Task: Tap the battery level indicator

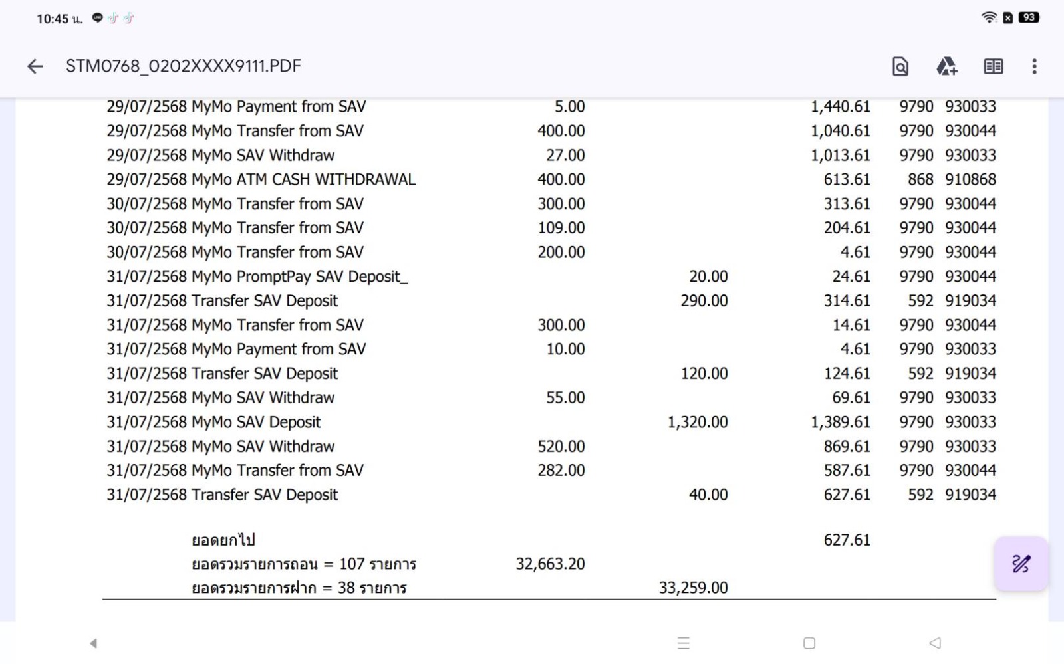Action: (1029, 18)
